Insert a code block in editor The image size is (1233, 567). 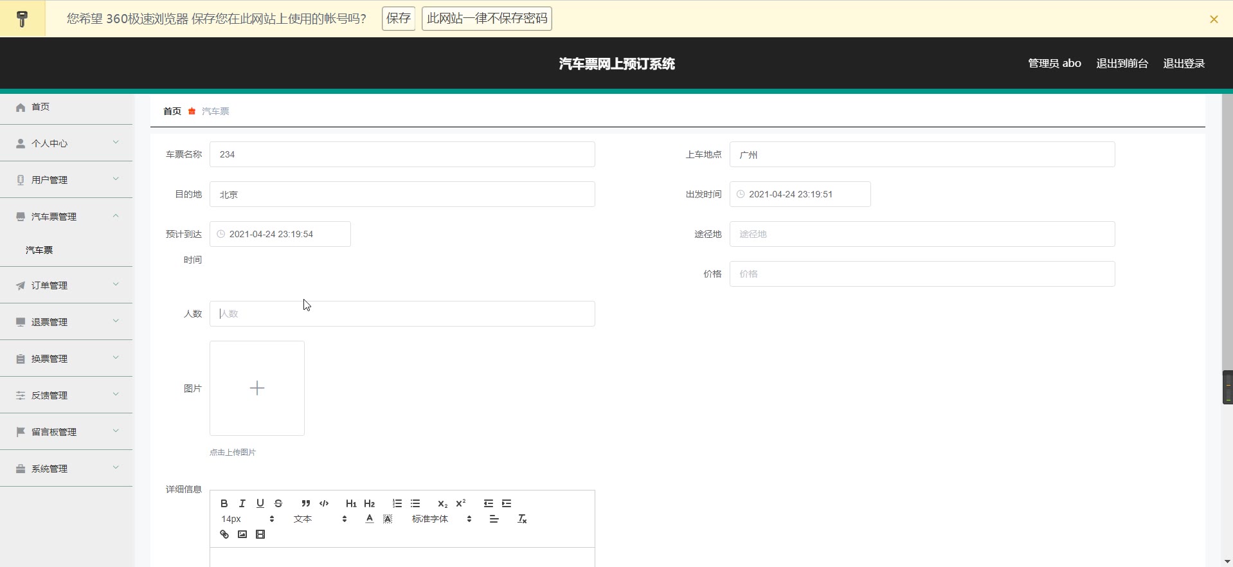324,503
